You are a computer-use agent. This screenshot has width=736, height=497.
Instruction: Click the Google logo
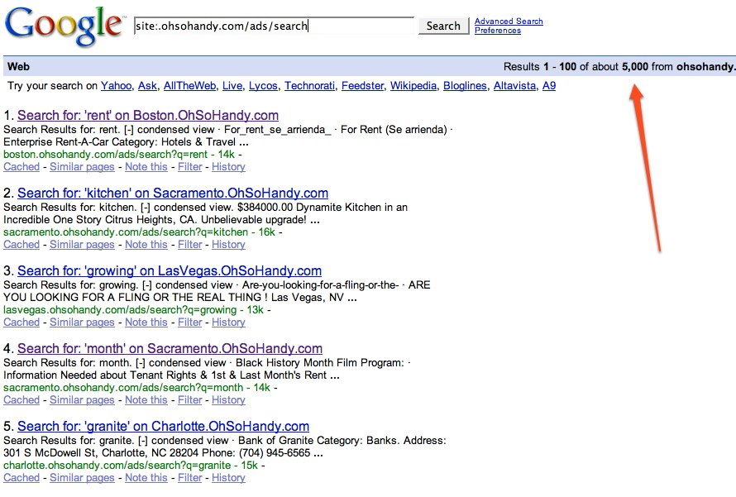tap(64, 26)
